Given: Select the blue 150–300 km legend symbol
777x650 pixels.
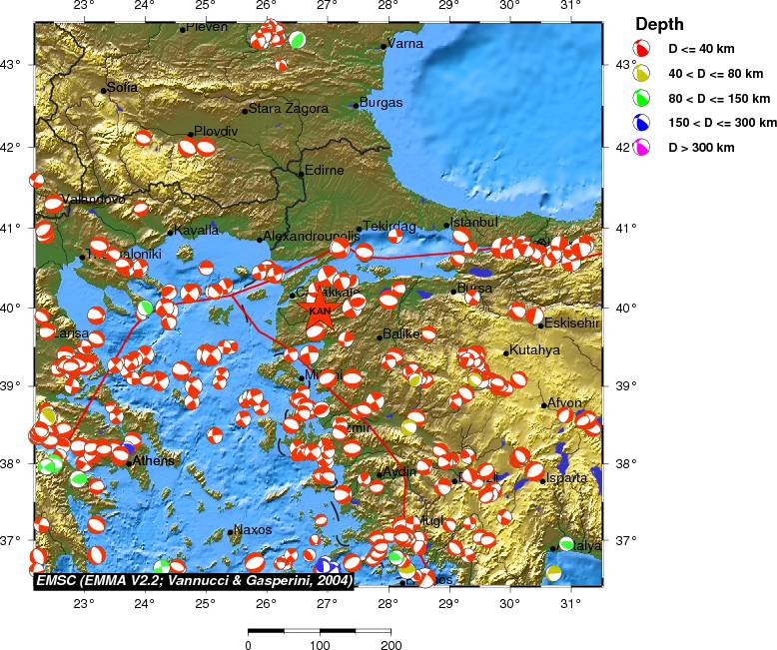Looking at the screenshot, I should click(643, 123).
